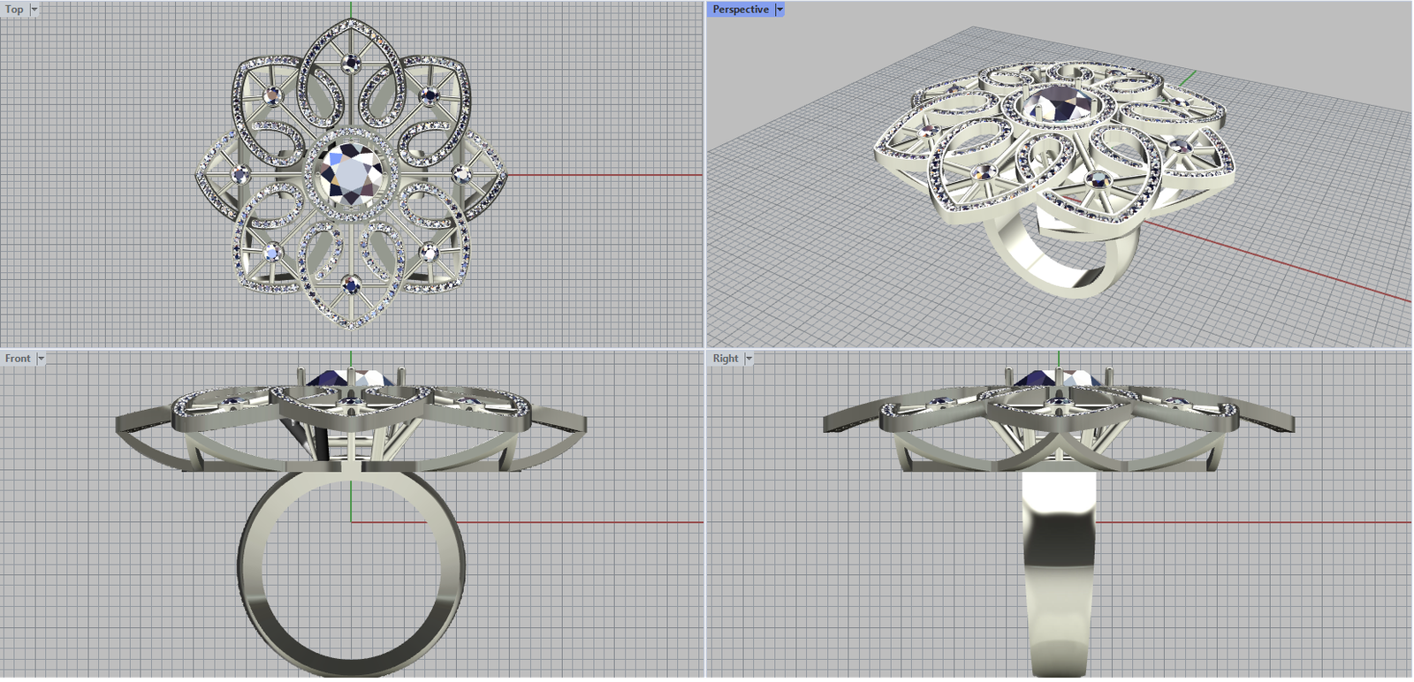Click the red X-axis line in Top view
This screenshot has width=1414, height=682.
tap(610, 175)
